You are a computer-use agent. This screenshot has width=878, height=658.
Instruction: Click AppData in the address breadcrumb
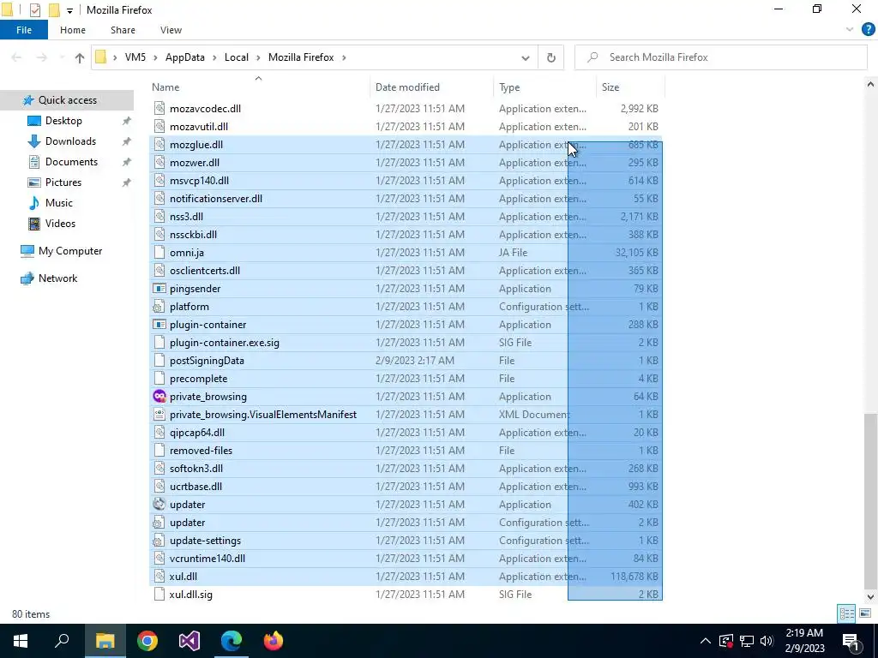pyautogui.click(x=185, y=57)
